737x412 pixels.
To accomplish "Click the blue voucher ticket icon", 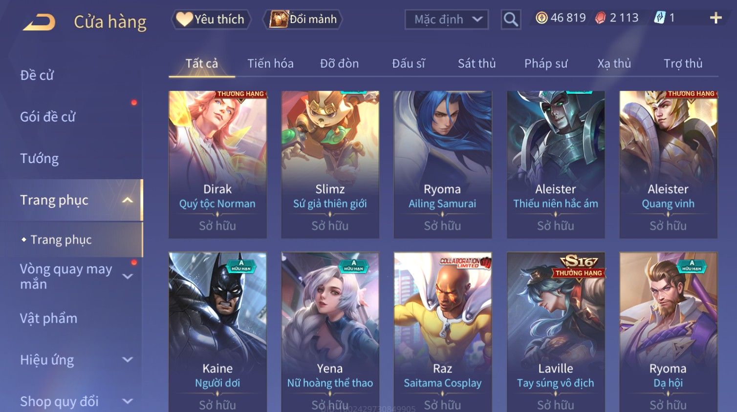I will (x=660, y=18).
